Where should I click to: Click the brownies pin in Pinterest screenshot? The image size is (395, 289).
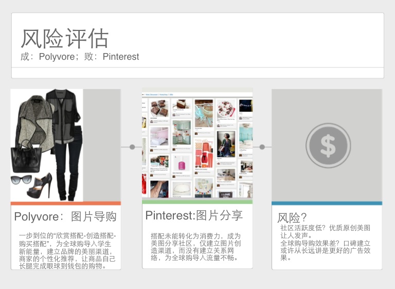click(x=159, y=109)
